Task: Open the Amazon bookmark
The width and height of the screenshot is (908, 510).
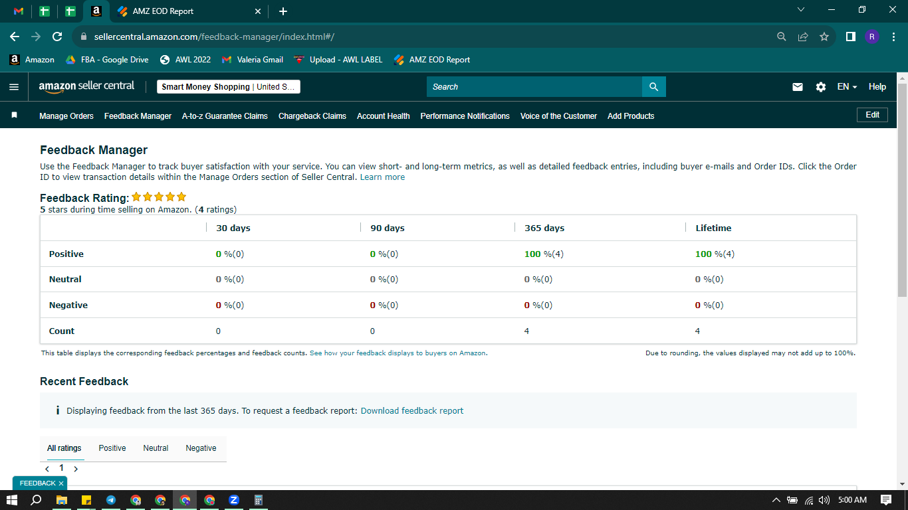Action: pos(32,60)
